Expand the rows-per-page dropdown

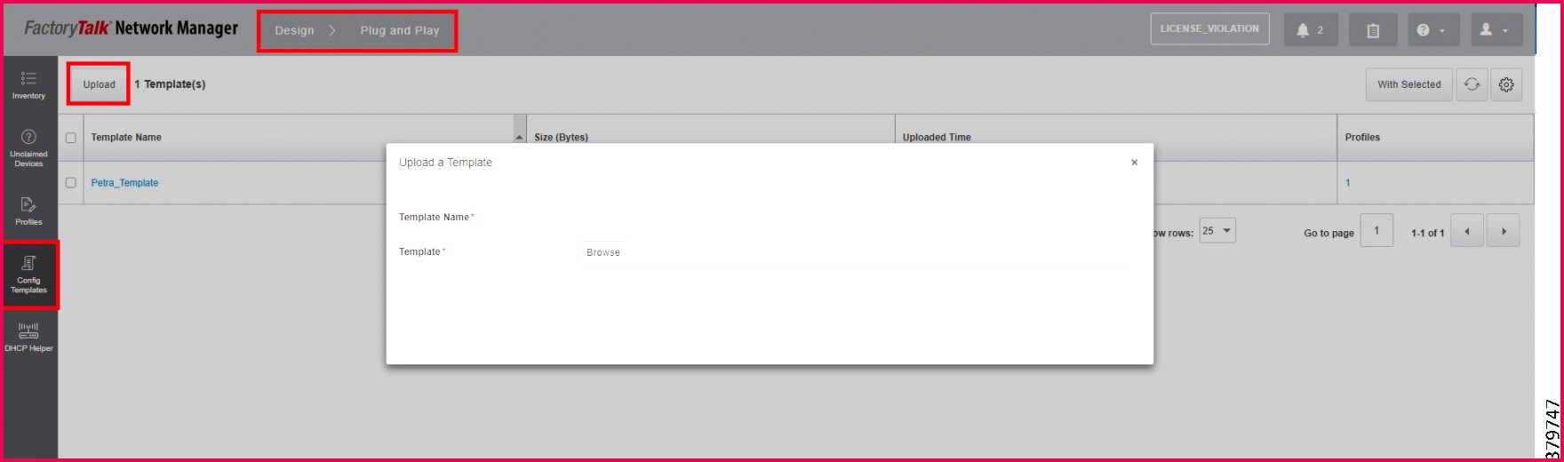point(1217,231)
